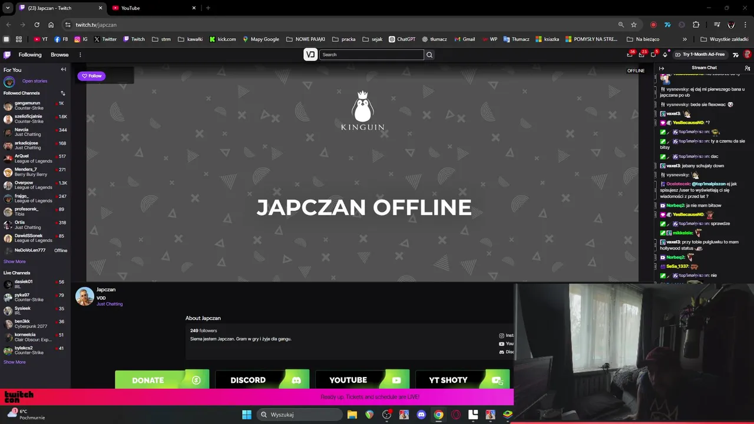Viewport: 754px width, 424px height.
Task: Open gangamurun channel in sidebar
Action: tap(35, 105)
